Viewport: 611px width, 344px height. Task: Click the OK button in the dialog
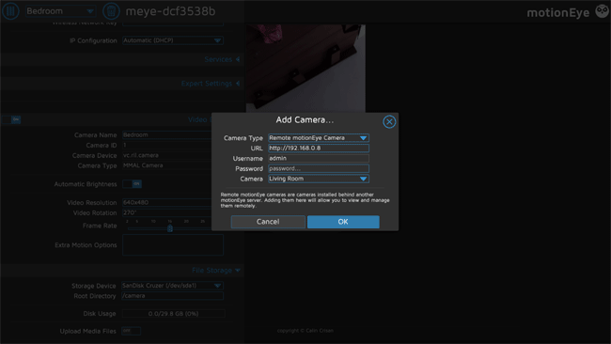click(x=343, y=222)
